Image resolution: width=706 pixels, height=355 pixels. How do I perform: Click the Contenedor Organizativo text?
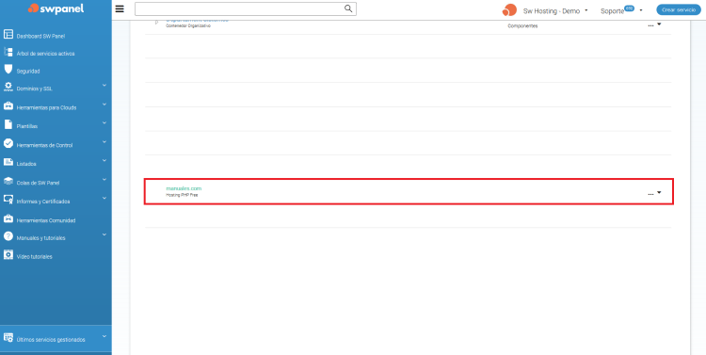click(188, 26)
